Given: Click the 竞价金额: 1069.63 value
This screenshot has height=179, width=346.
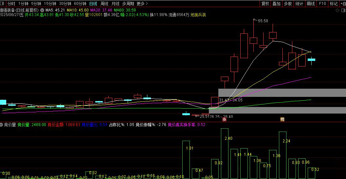Looking at the screenshot, I should [x=64, y=125].
